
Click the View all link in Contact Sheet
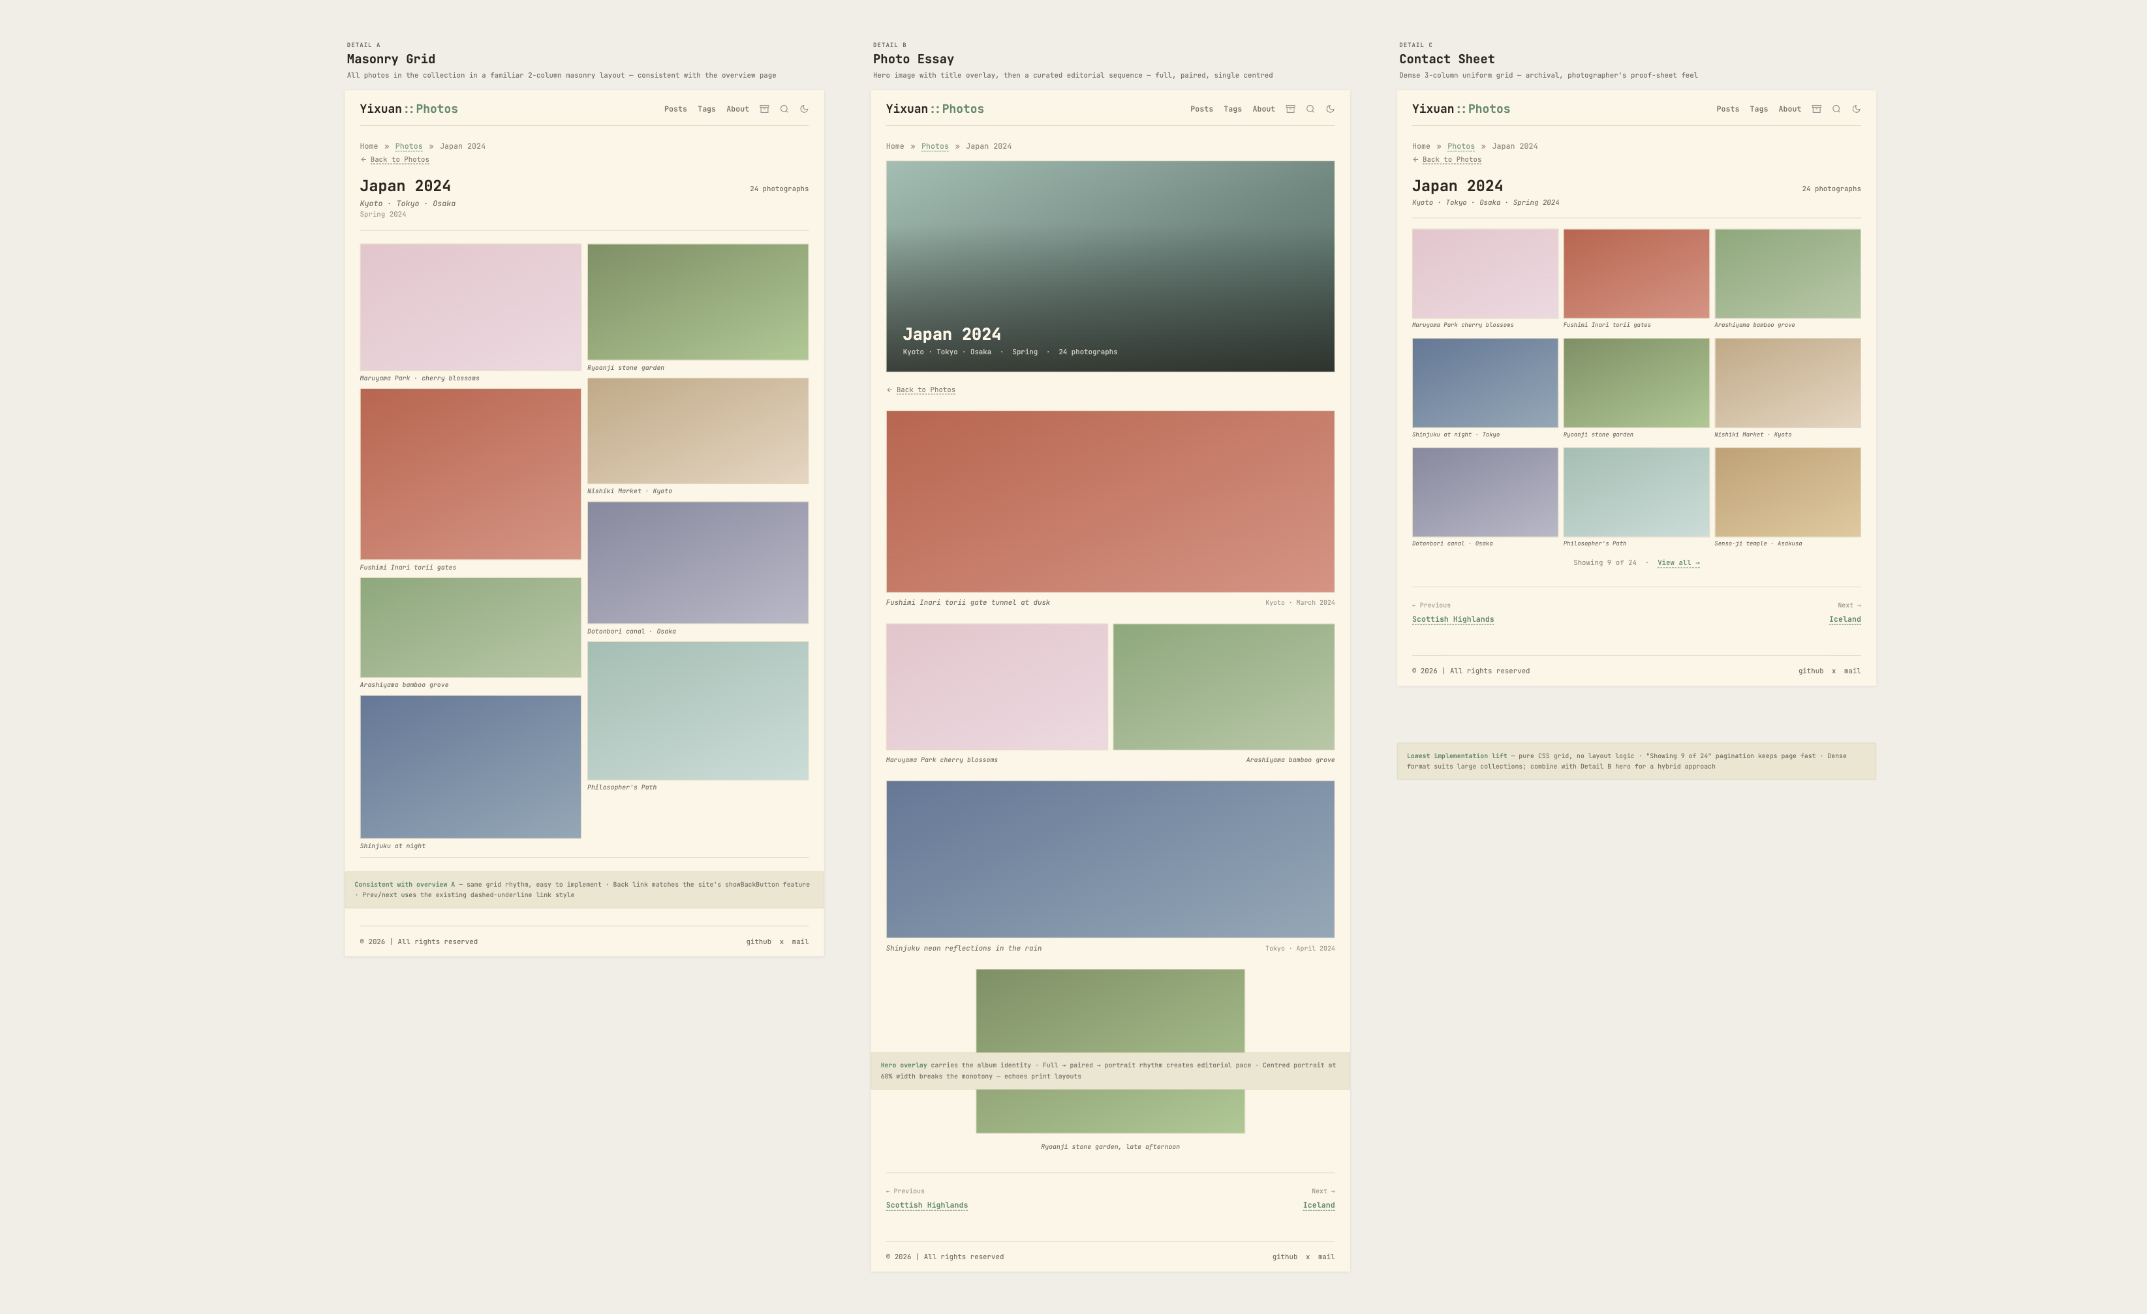point(1678,563)
